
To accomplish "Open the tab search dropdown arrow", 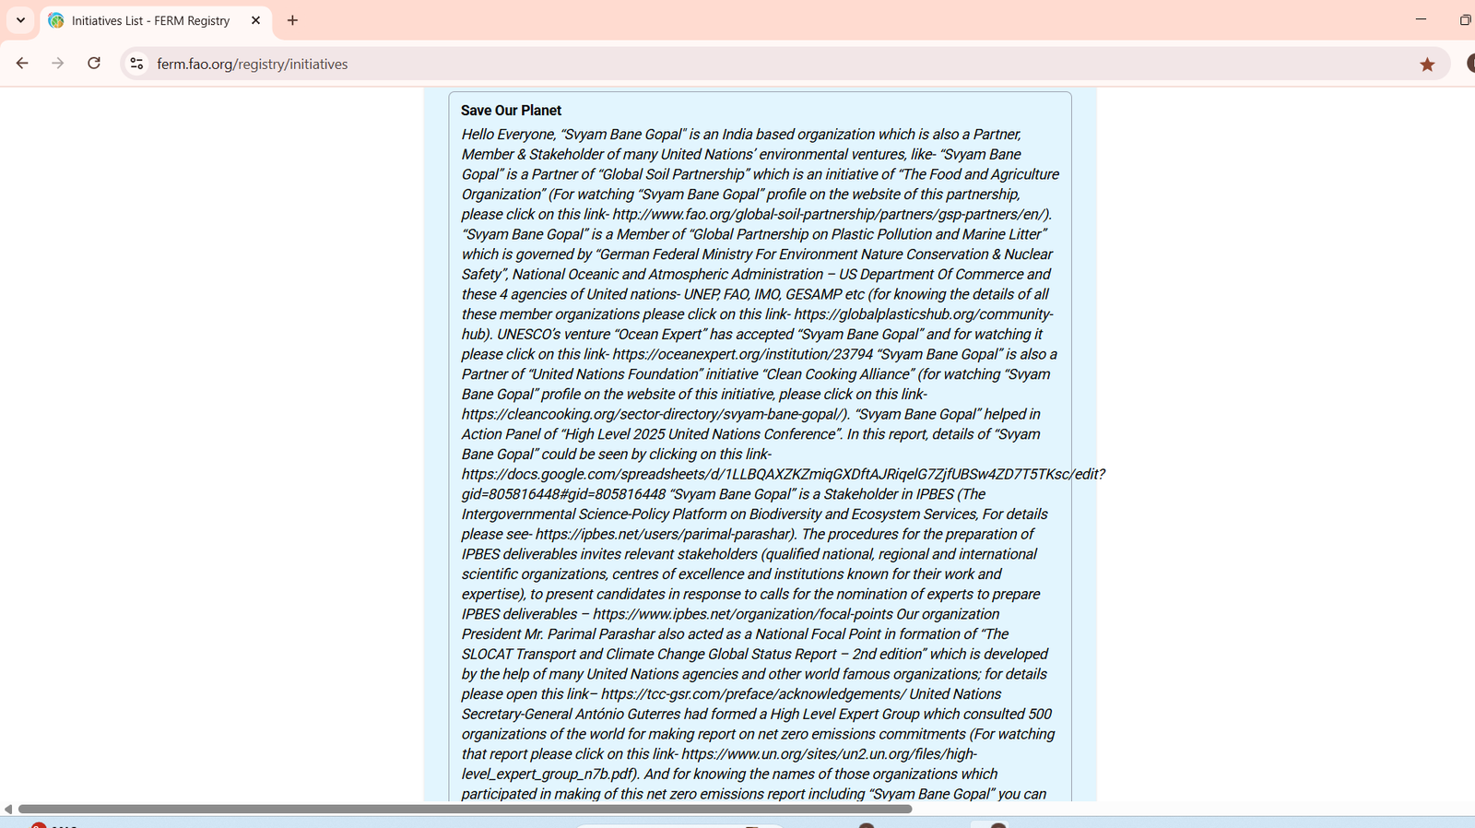I will [20, 20].
